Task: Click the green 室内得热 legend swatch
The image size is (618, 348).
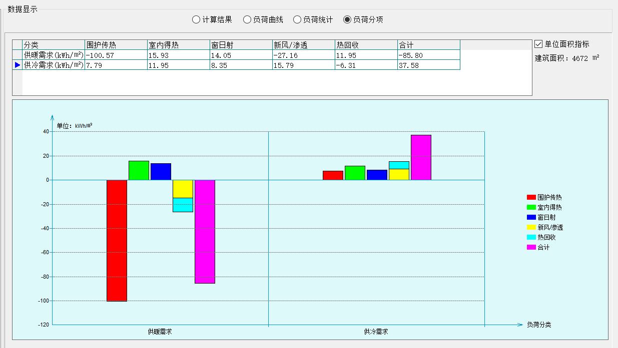Action: (531, 208)
